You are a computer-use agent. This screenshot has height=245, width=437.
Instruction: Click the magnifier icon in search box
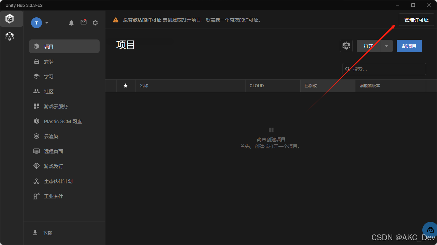click(x=348, y=69)
